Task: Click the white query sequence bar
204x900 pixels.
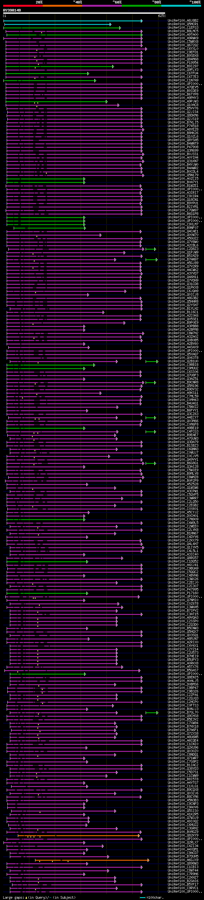Action: (84, 13)
